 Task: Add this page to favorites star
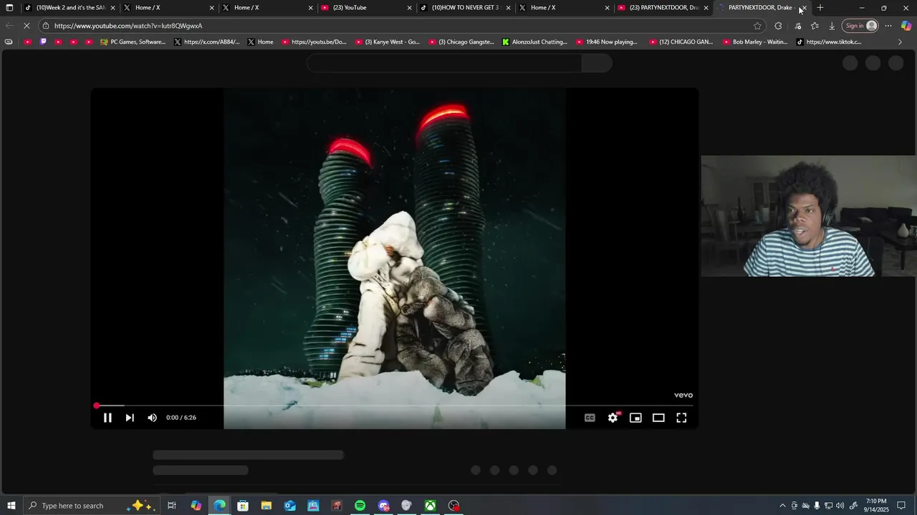click(x=757, y=26)
